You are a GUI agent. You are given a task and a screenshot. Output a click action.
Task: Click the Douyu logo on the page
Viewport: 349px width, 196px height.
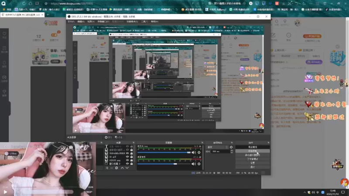(x=51, y=23)
